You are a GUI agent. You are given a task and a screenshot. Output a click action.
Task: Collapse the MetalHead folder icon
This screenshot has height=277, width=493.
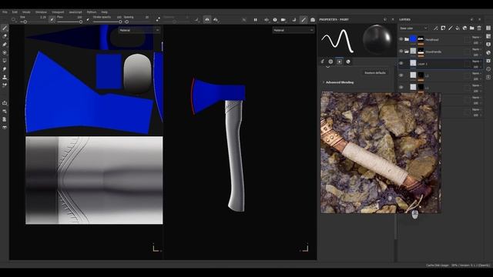coord(407,39)
